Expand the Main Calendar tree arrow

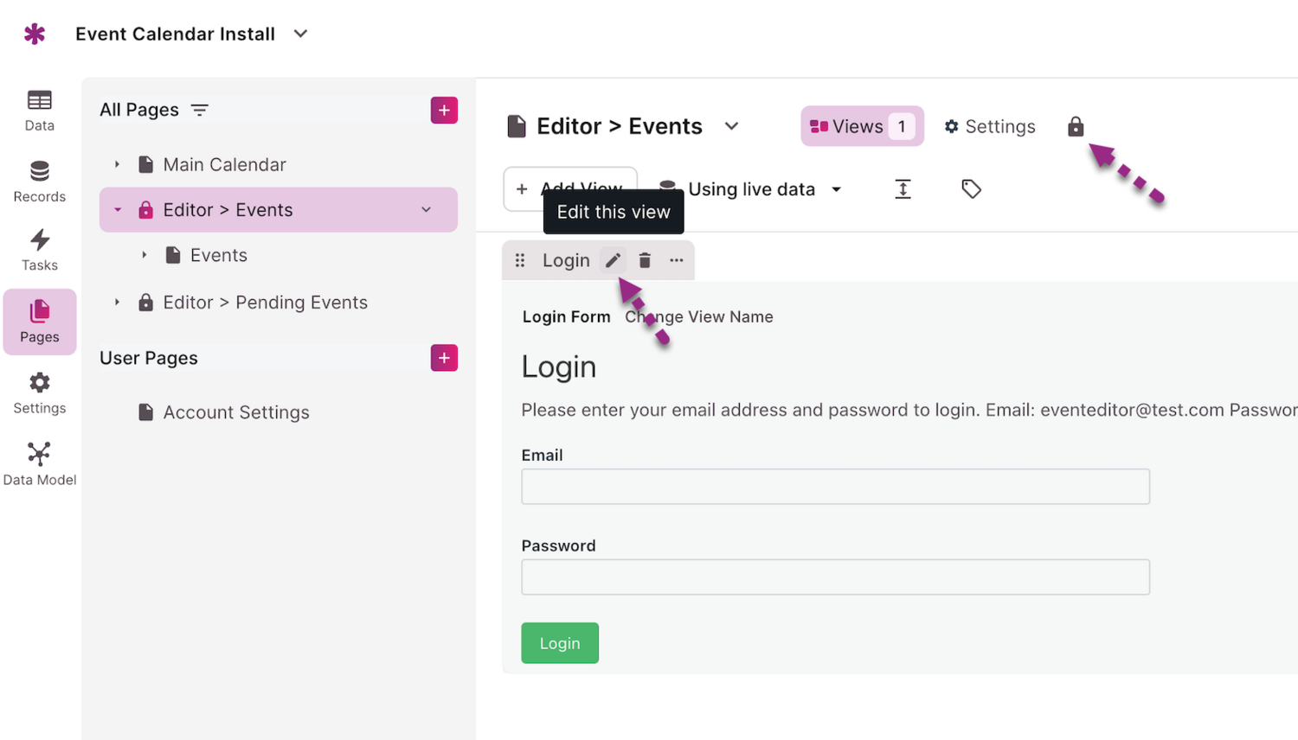(x=118, y=164)
